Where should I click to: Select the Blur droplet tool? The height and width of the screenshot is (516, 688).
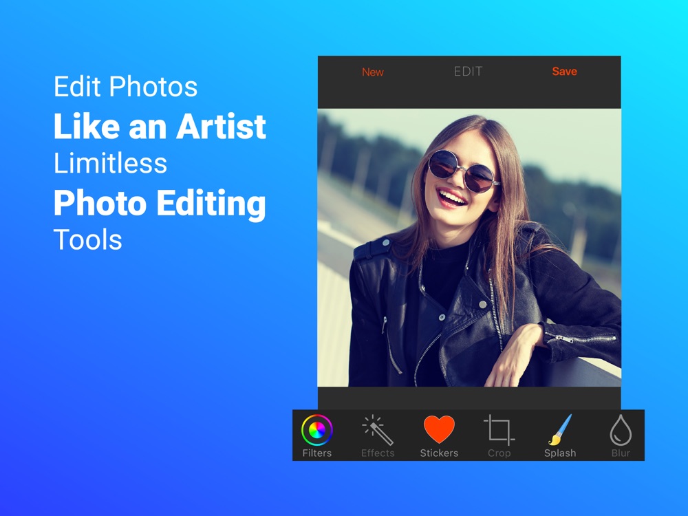(x=621, y=436)
